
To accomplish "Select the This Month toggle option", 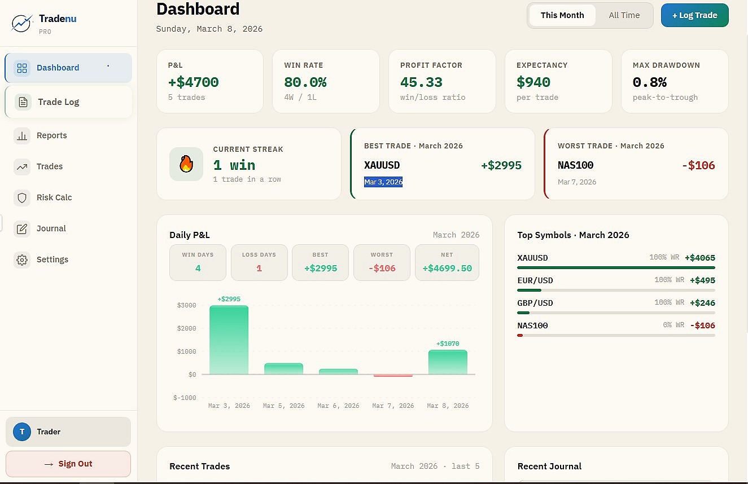I will click(563, 15).
